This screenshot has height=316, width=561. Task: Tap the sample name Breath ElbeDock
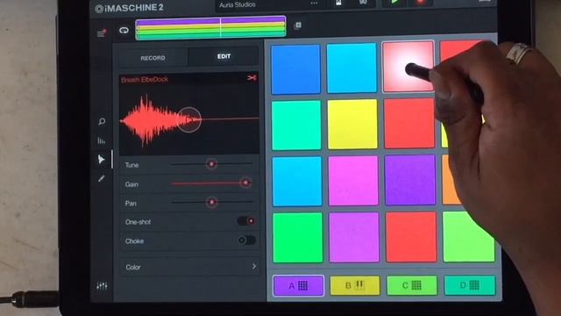(145, 80)
